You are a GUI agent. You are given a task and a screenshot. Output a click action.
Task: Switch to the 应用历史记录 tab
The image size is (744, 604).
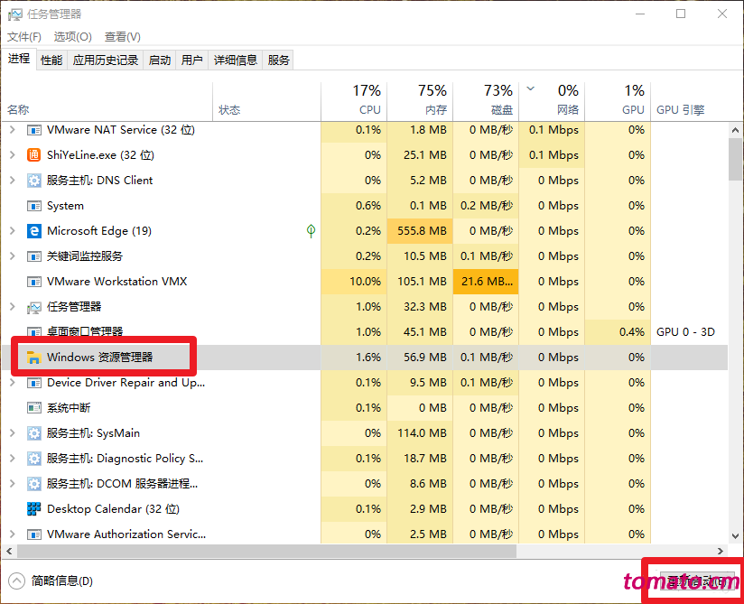[106, 60]
